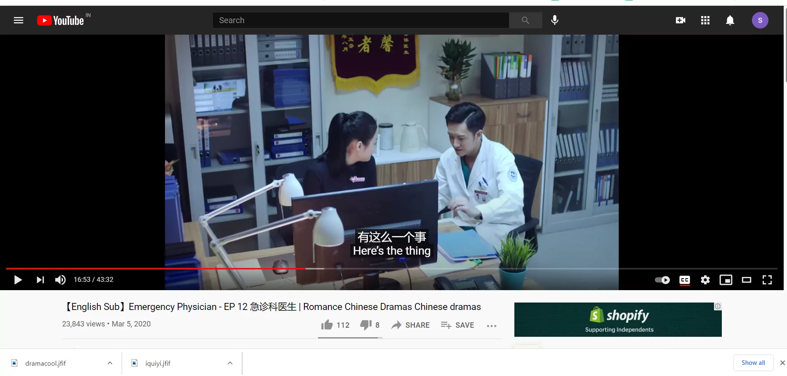Mute the video volume speaker icon
Screen dimensions: 787x376
(x=61, y=280)
